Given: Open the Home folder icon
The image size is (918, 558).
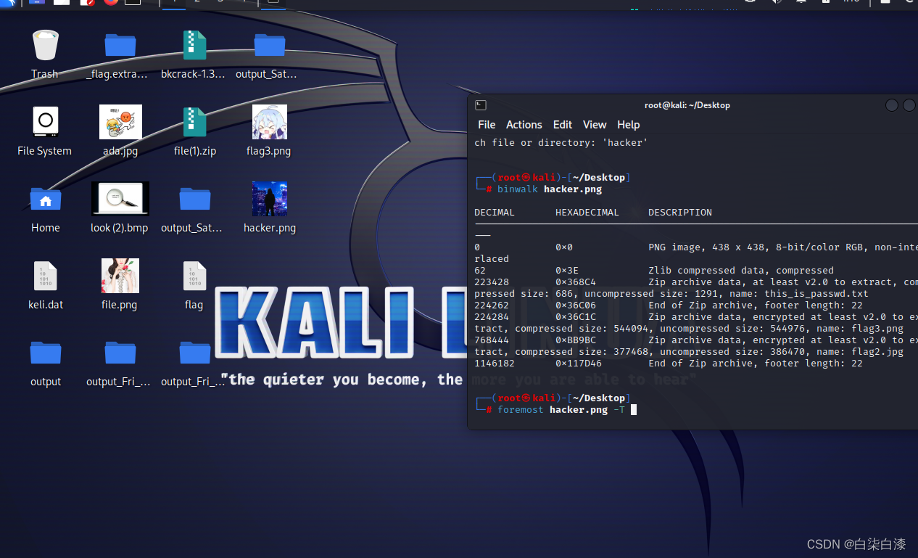Looking at the screenshot, I should click(x=45, y=200).
